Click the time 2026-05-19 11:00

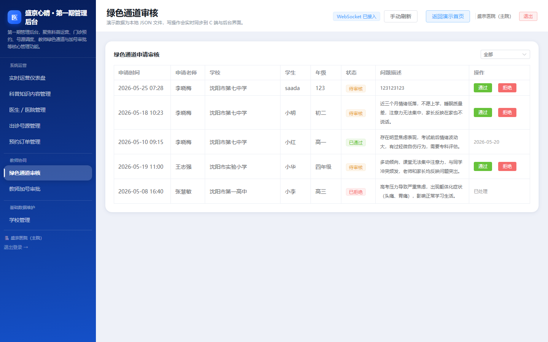point(141,167)
